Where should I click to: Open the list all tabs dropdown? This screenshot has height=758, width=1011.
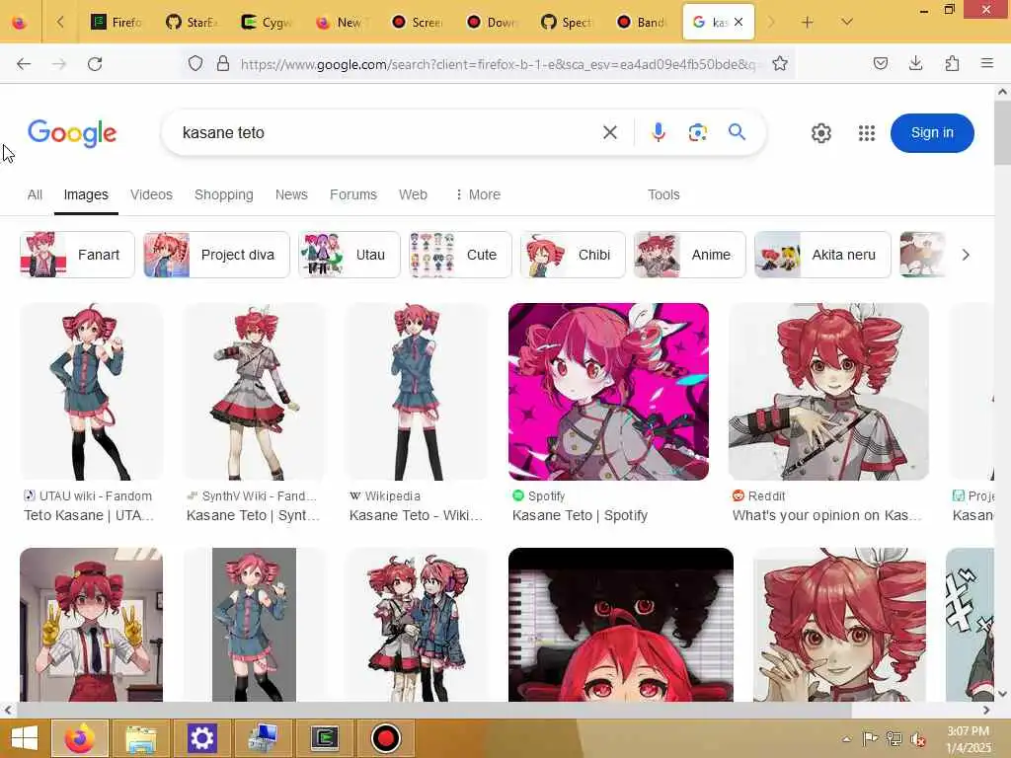click(846, 22)
